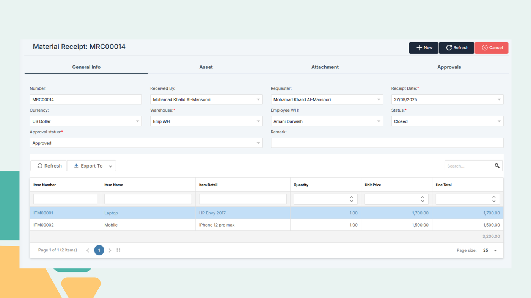Switch to the Attachment tab
Screen dimensions: 531x298
[x=325, y=67]
